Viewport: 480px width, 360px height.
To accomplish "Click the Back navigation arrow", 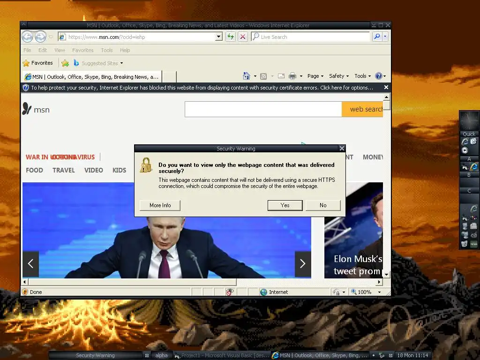I will coord(27,37).
